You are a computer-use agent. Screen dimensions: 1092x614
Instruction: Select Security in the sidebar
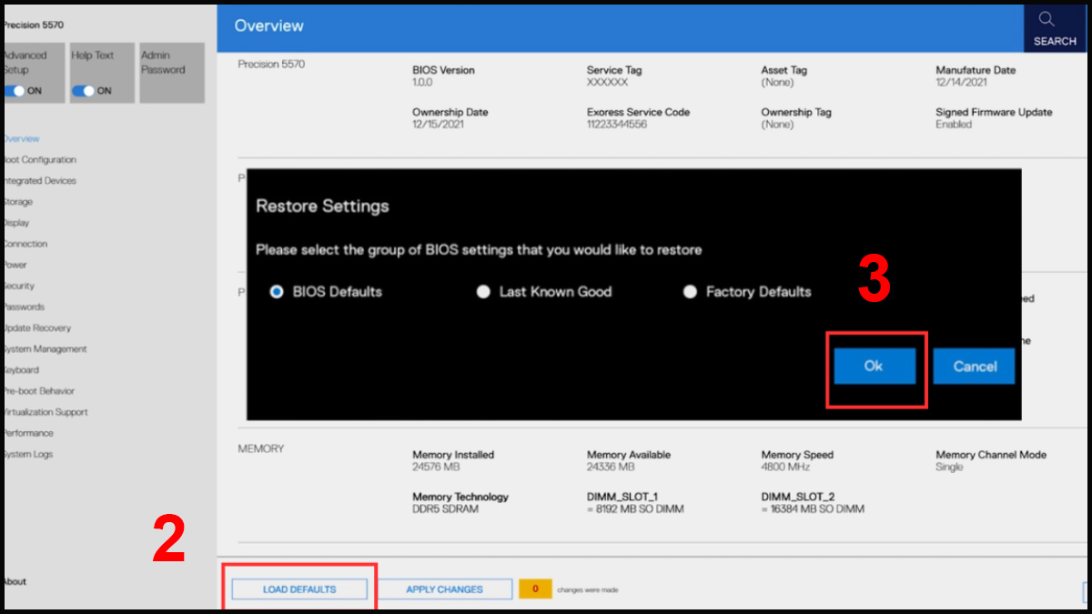pos(19,286)
